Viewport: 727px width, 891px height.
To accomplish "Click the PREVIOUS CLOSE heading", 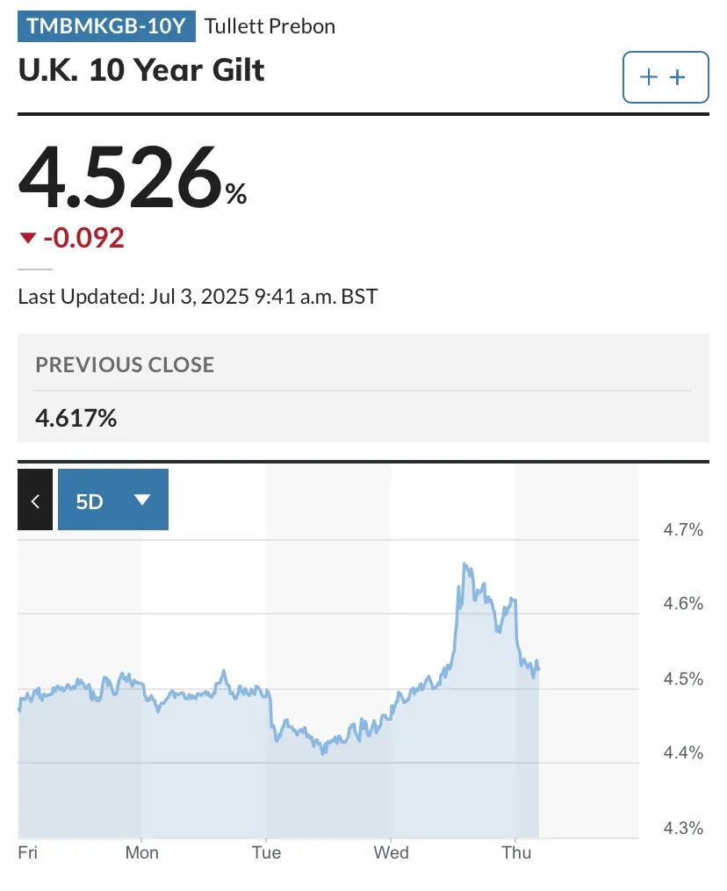I will [125, 364].
